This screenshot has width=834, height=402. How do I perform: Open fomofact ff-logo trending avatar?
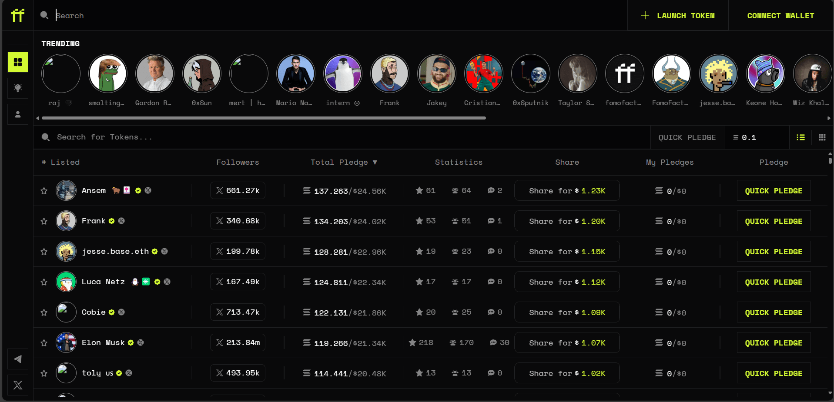point(624,73)
